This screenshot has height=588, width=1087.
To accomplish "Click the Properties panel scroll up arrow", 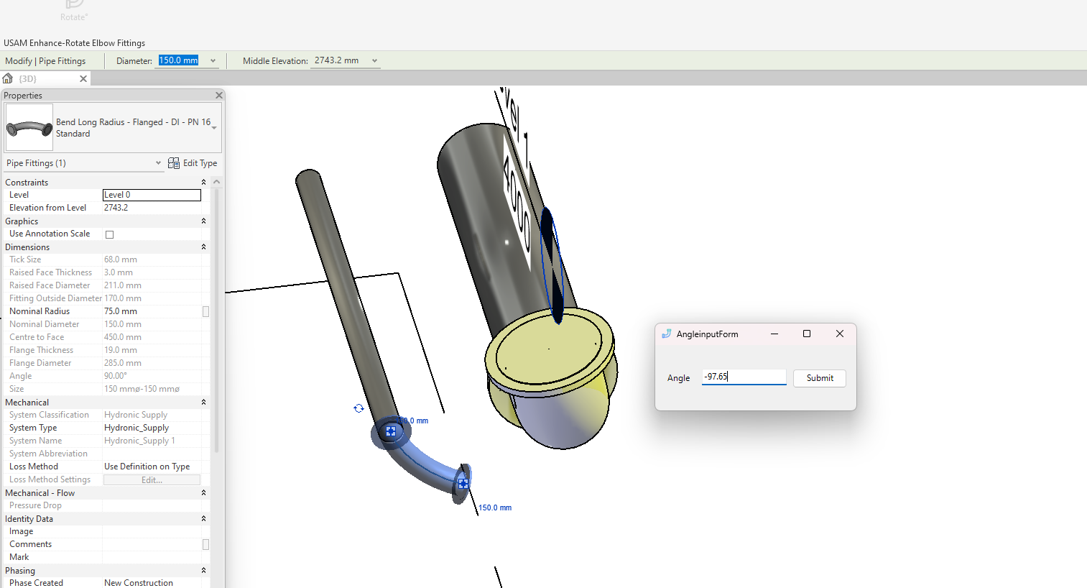I will [x=216, y=182].
